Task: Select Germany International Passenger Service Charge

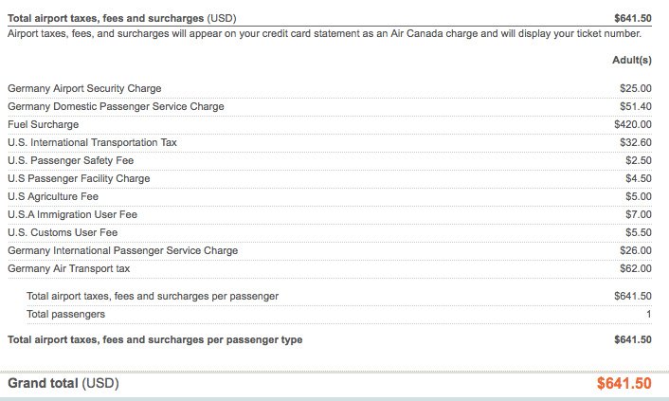Action: (122, 250)
